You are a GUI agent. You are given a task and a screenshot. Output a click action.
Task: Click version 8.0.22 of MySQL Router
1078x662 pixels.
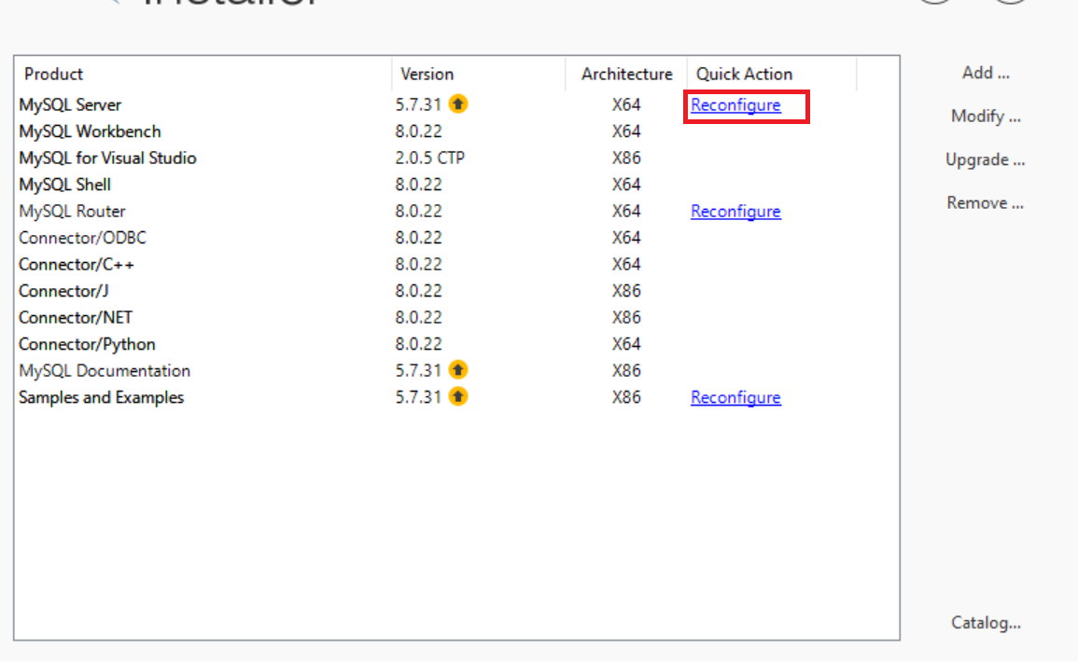pyautogui.click(x=418, y=211)
